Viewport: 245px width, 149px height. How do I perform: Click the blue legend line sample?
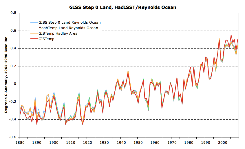pyautogui.click(x=34, y=23)
